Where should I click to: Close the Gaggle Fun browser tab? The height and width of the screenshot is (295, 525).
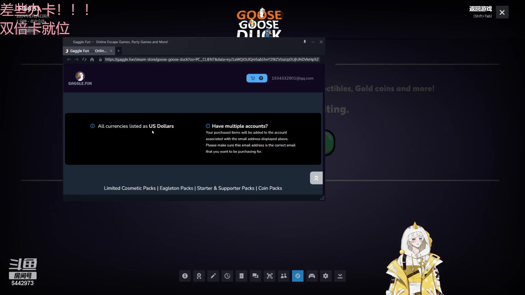tap(111, 51)
